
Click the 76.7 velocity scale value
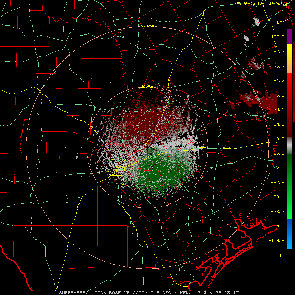click(x=279, y=66)
